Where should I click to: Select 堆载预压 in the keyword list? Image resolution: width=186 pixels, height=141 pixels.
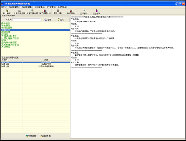pos(6,25)
